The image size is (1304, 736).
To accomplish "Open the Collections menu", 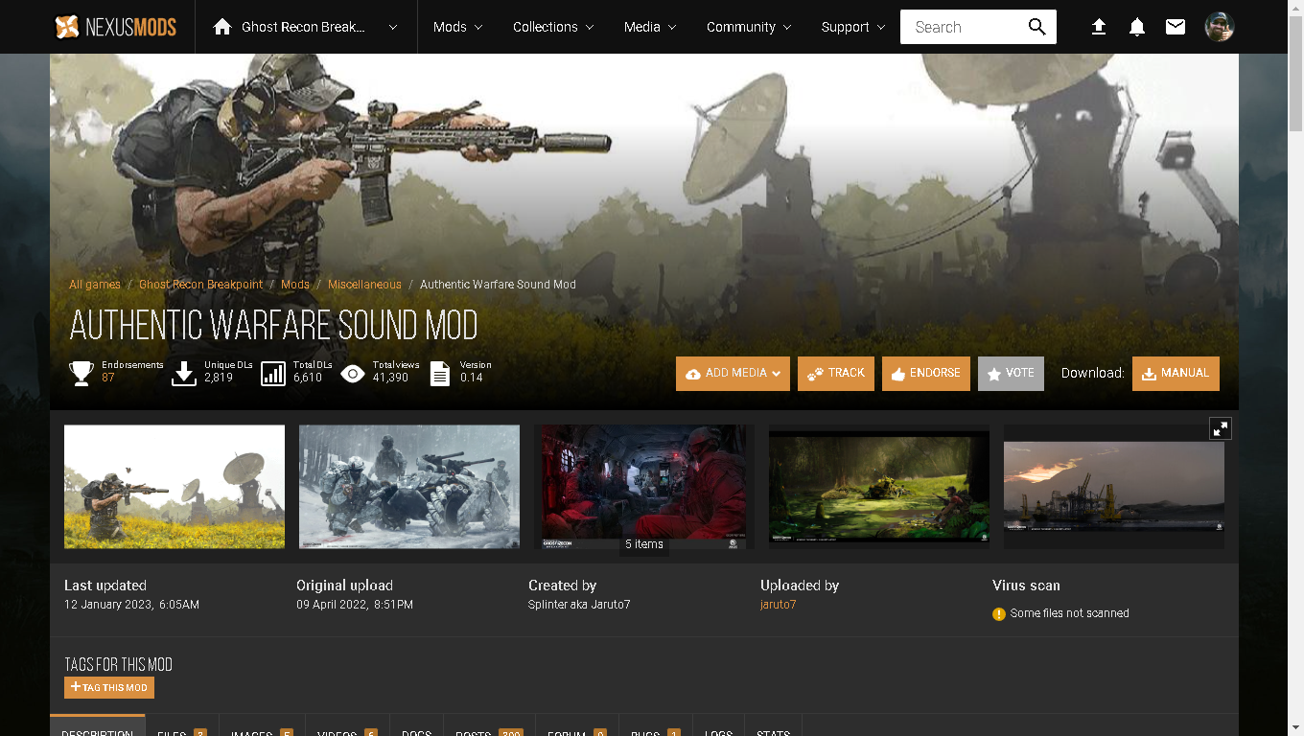I will (553, 27).
